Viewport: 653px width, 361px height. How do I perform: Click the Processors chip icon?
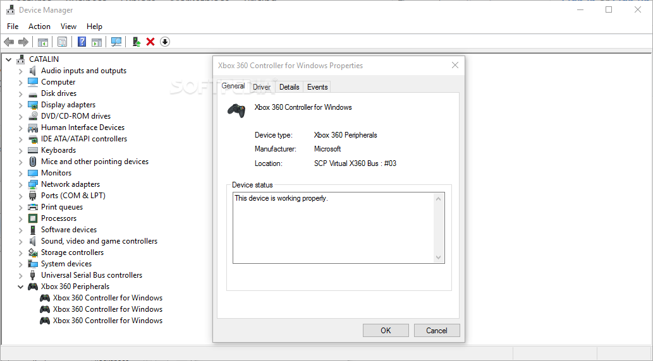[32, 218]
